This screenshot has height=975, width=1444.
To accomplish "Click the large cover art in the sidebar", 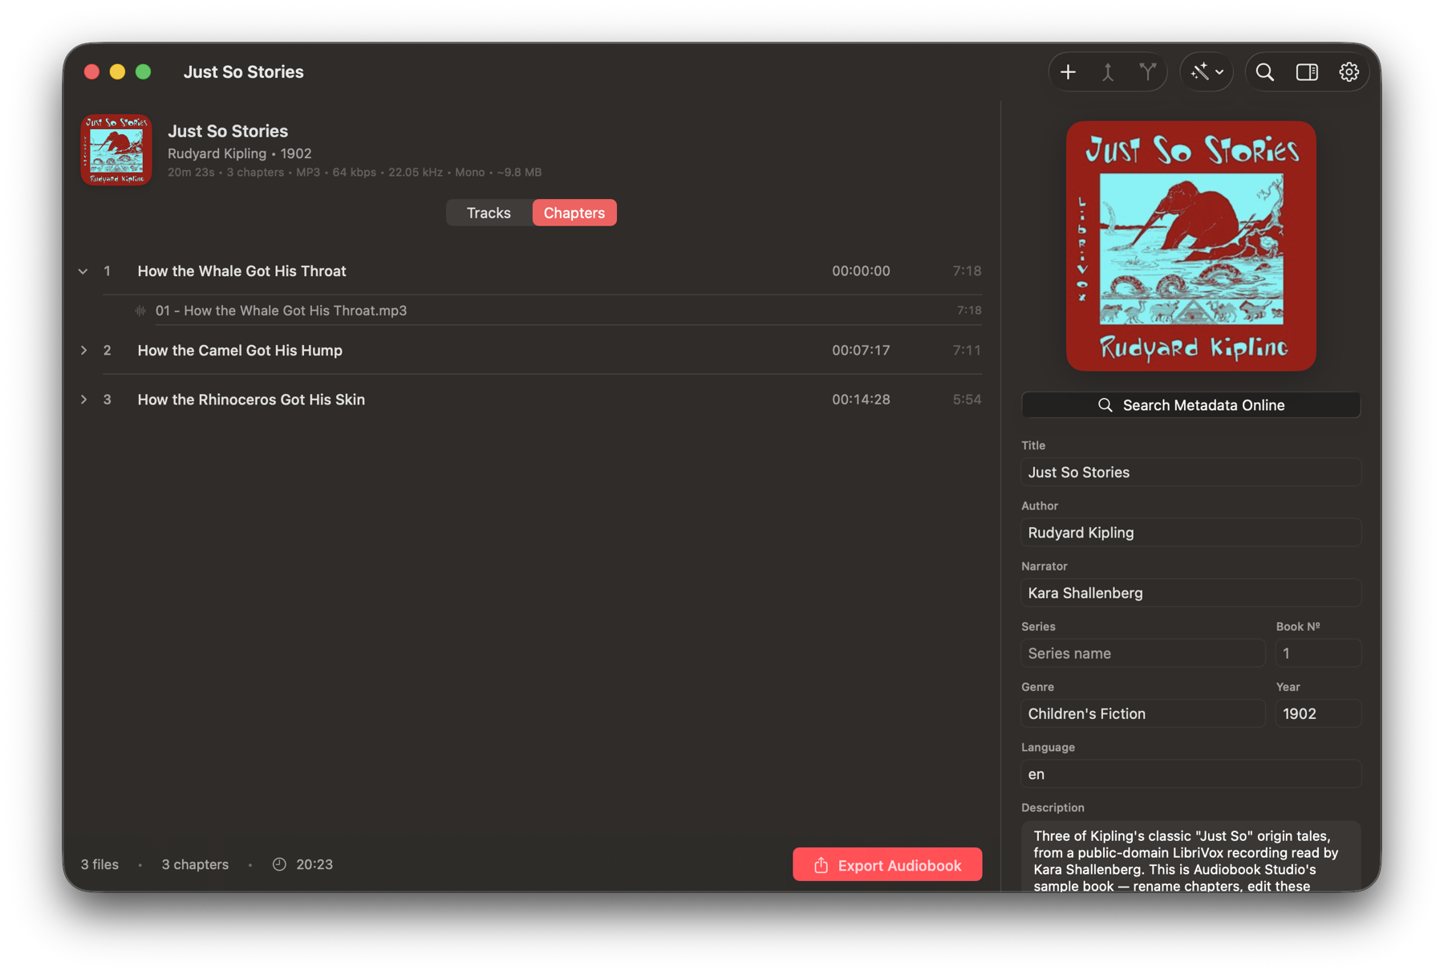I will pos(1190,246).
